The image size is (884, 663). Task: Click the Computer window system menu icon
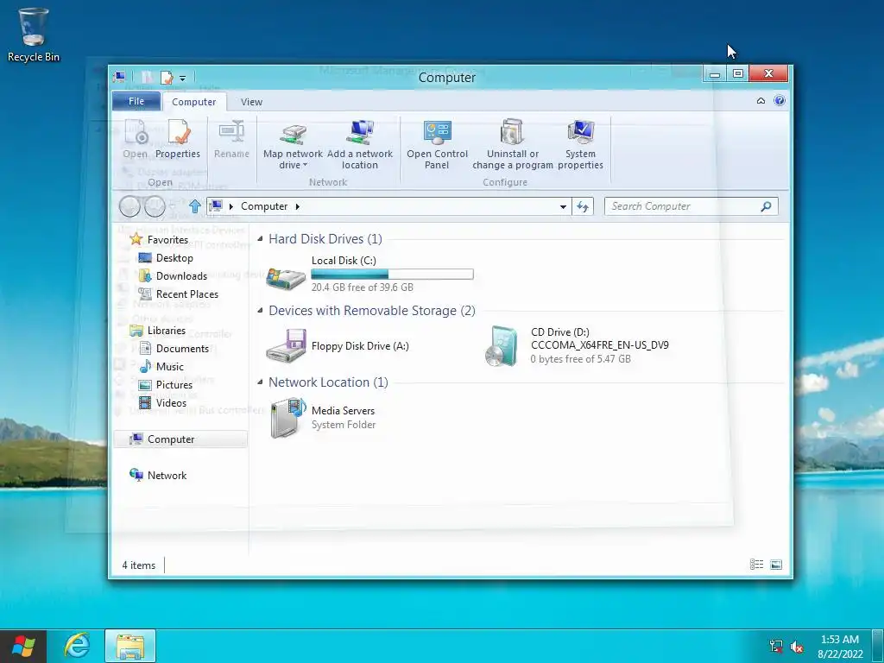coord(119,77)
